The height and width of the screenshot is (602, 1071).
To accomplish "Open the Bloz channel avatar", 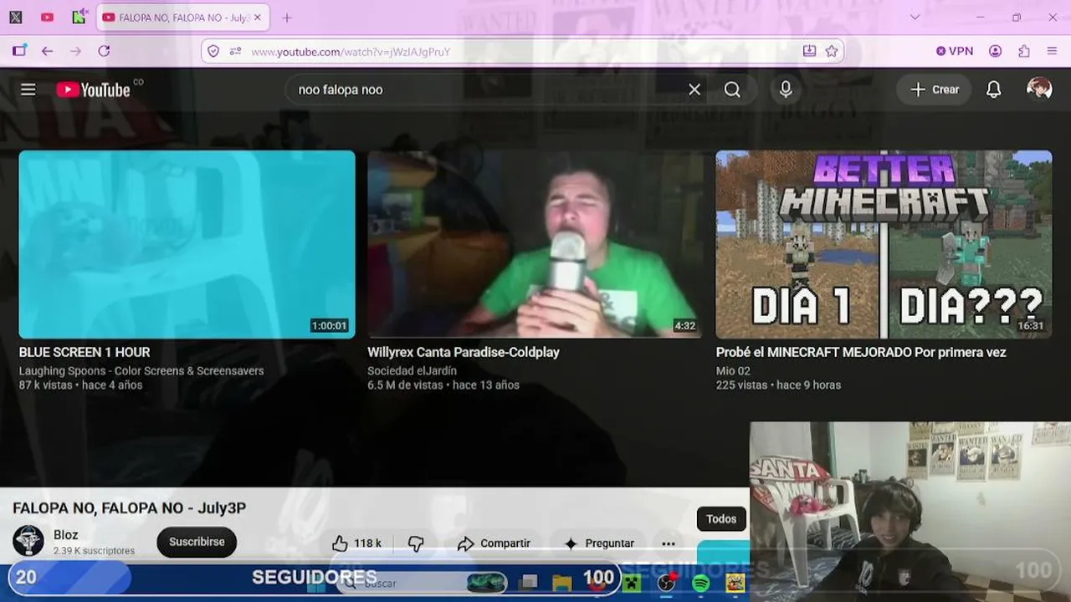I will click(28, 541).
